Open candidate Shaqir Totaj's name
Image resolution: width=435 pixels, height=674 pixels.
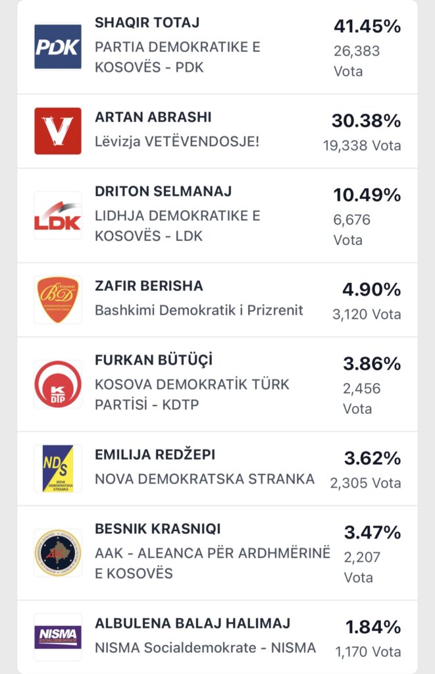(x=147, y=23)
